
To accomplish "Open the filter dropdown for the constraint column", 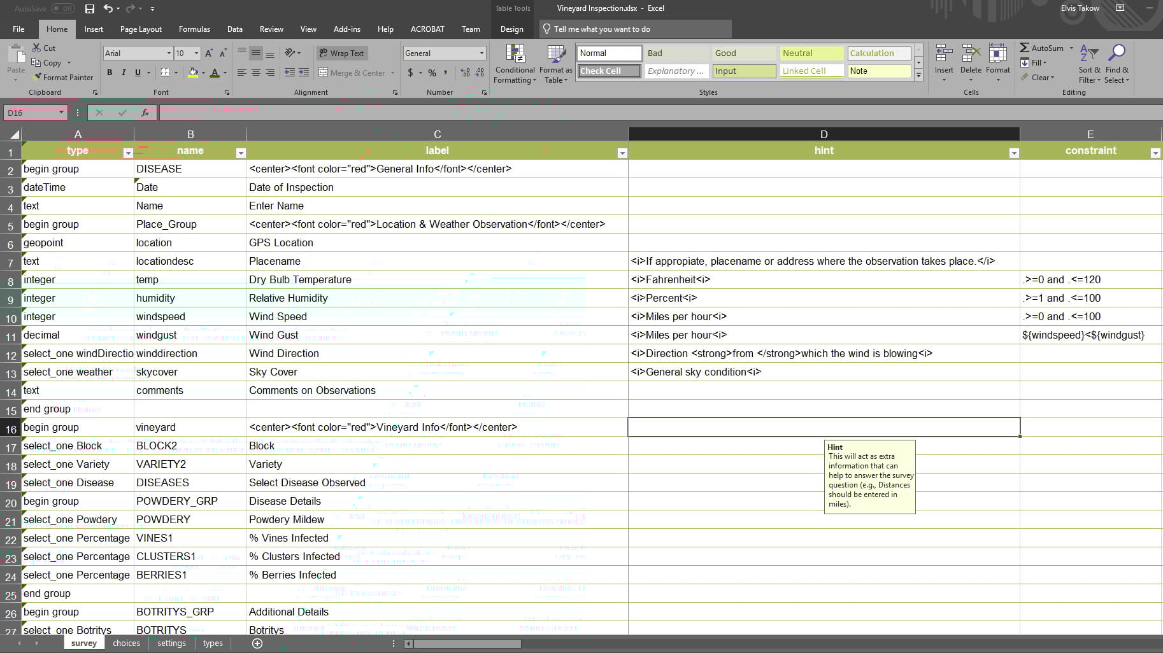I will point(1155,153).
